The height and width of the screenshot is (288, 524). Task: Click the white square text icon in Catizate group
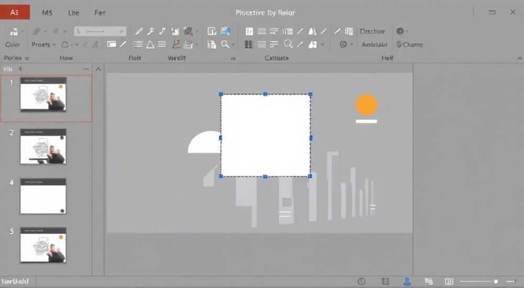pos(249,31)
